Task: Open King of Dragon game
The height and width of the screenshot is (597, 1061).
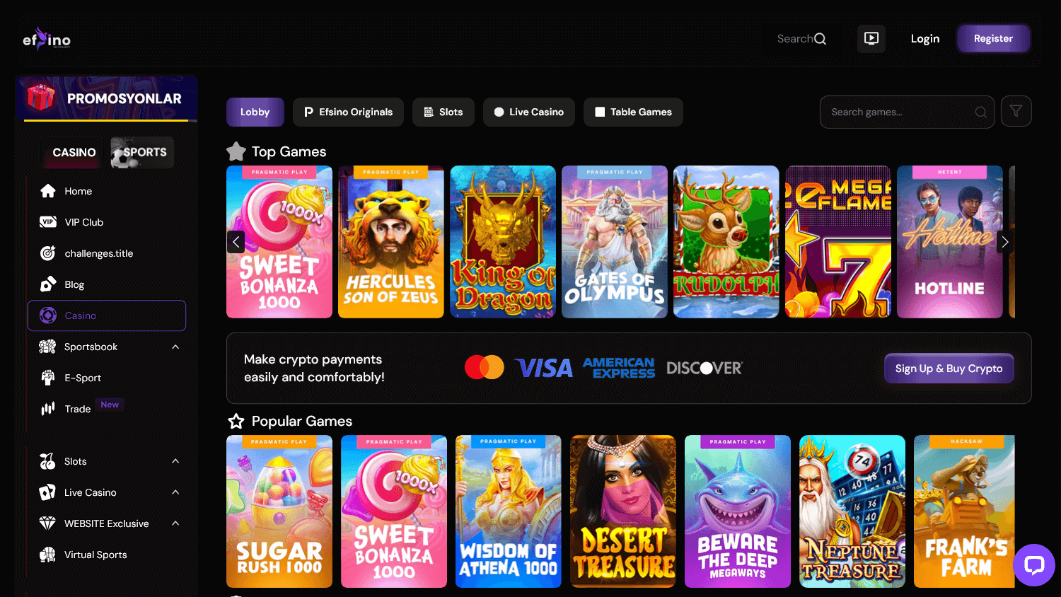Action: point(503,242)
